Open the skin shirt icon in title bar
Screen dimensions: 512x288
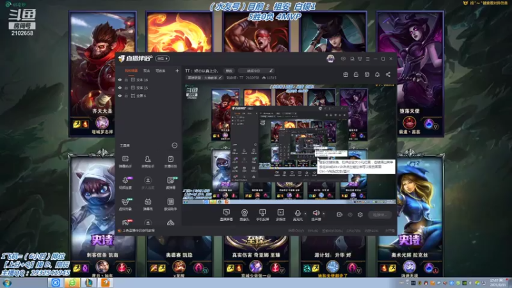[x=360, y=59]
